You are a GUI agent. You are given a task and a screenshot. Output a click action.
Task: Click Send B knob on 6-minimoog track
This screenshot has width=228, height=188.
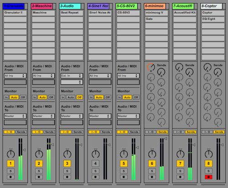(x=161, y=72)
